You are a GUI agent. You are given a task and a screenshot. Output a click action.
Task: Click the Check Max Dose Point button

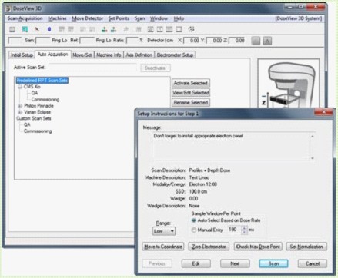[258, 247]
